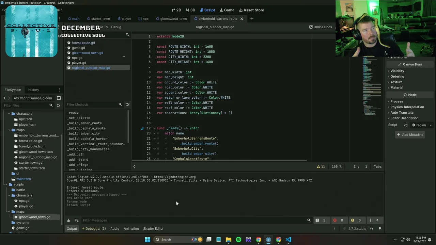Toggle editor messages filter showing 4
The height and width of the screenshot is (245, 436).
[x=374, y=220]
